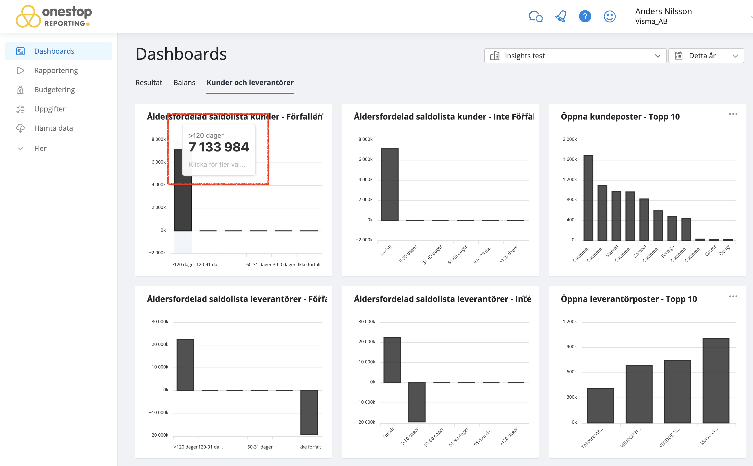Open options menu on Öppna leverantörposter widget
This screenshot has height=466, width=753.
click(733, 296)
